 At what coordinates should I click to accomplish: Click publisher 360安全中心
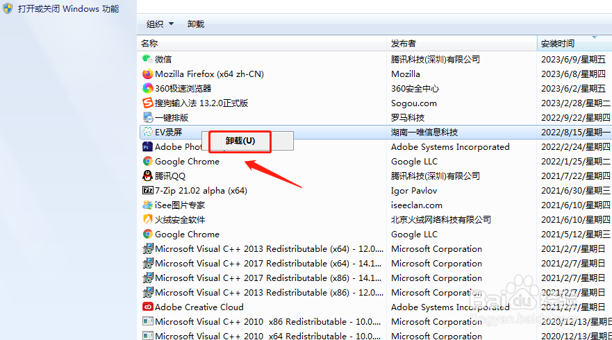(415, 89)
